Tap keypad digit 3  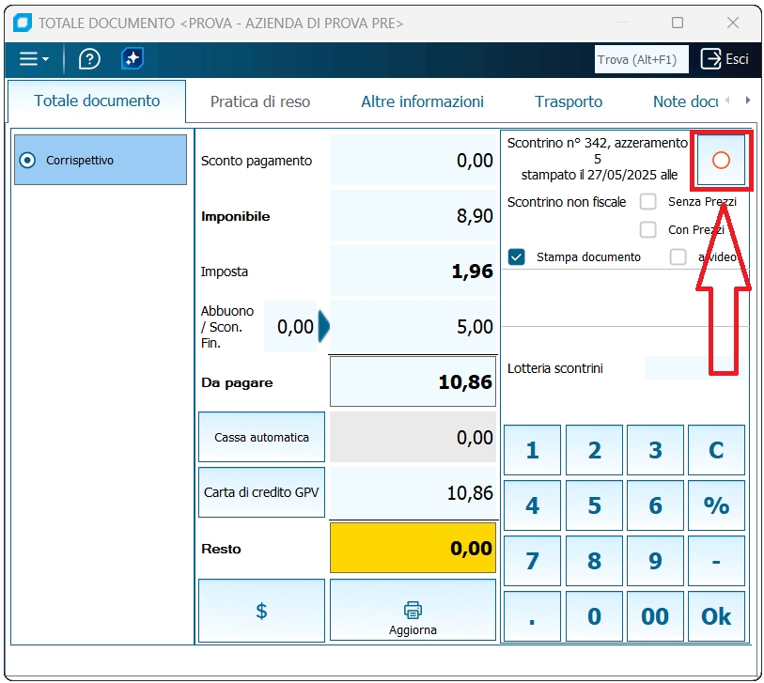point(655,450)
